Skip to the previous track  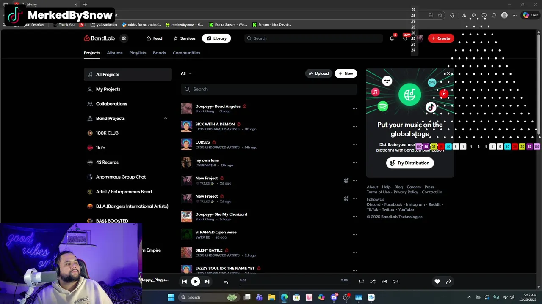click(184, 281)
